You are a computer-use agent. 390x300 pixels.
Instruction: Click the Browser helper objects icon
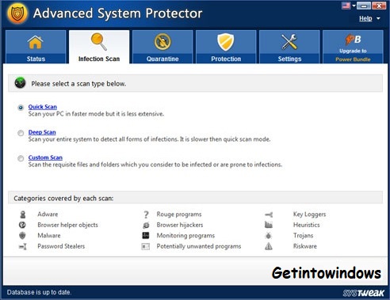22,225
